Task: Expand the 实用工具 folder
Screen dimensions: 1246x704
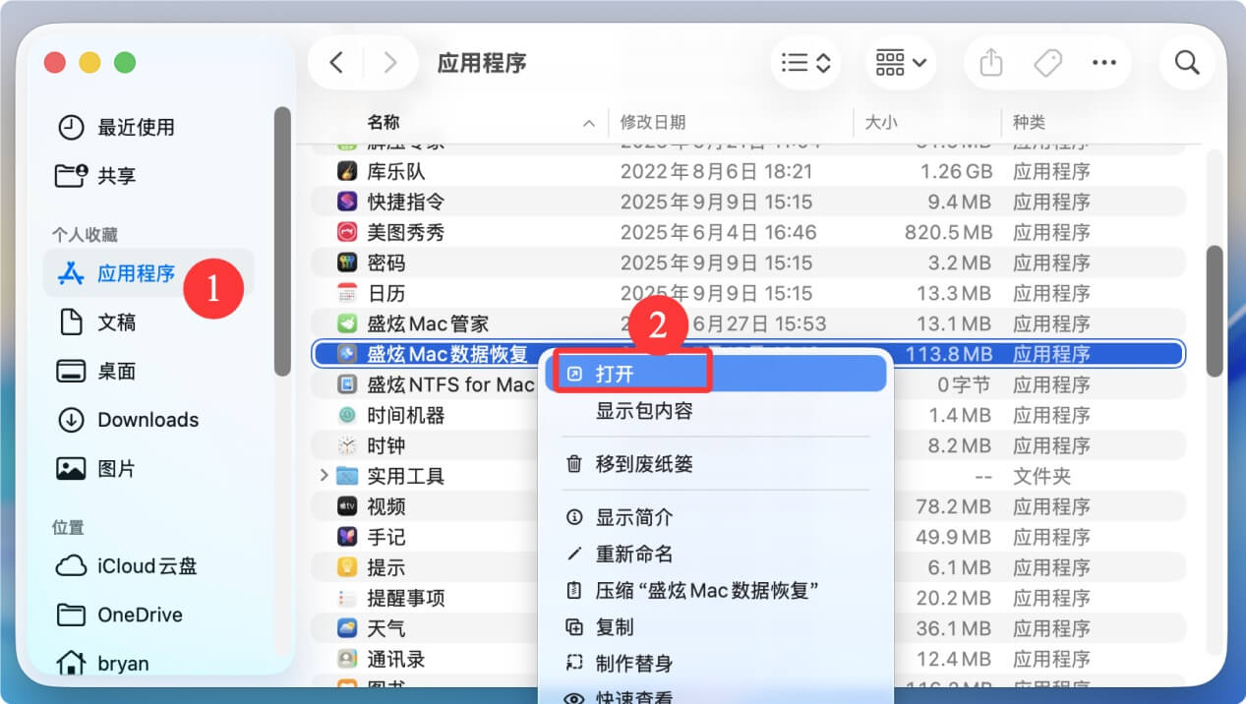Action: [x=325, y=475]
